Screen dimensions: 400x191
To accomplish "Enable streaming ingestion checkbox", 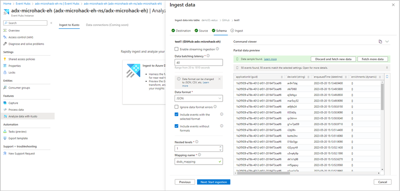I will [177, 49].
